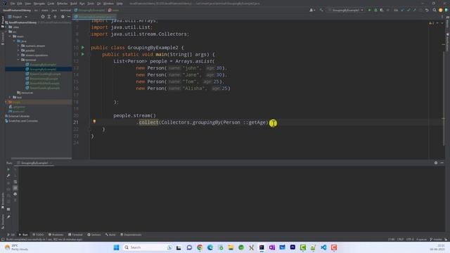Hide the Run tool window via the minus icon
Viewport: 450px width, 253px height.
coord(442,162)
